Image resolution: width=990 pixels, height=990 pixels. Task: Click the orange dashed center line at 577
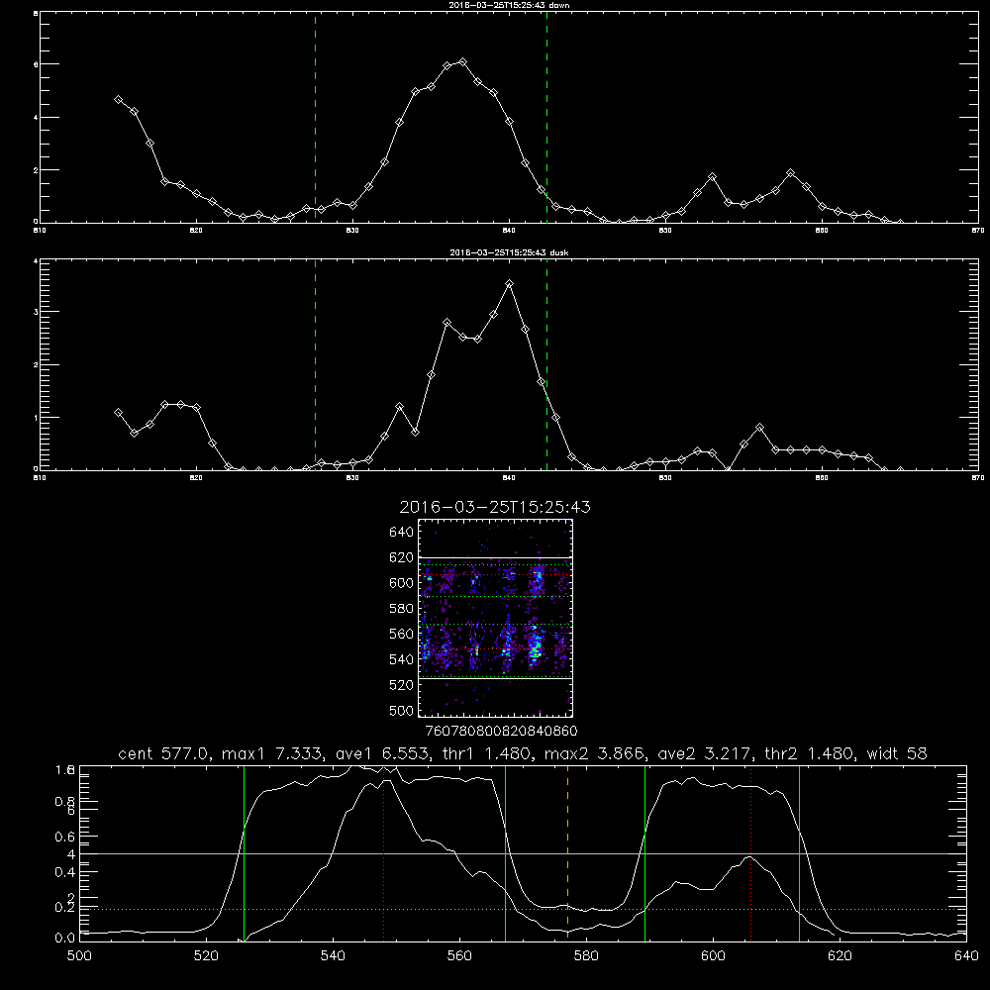tap(567, 852)
